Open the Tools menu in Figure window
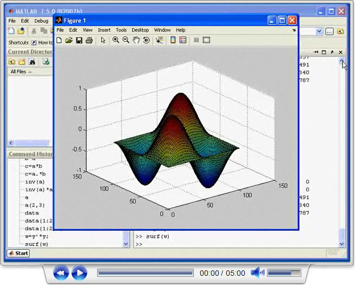Screen dimensions: 355x285 (x=121, y=30)
